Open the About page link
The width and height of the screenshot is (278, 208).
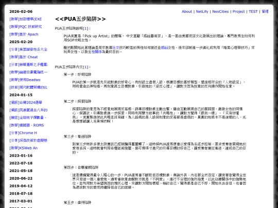[187, 11]
